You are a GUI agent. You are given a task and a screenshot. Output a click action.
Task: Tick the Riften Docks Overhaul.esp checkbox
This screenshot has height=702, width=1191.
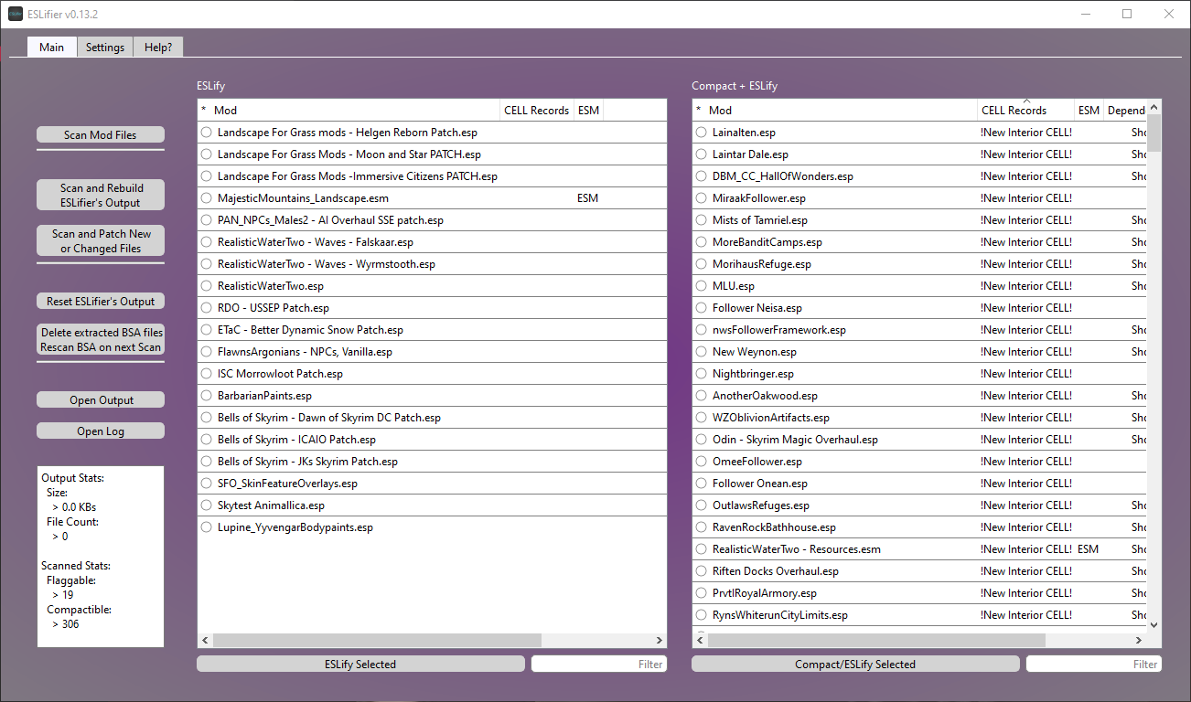[702, 571]
